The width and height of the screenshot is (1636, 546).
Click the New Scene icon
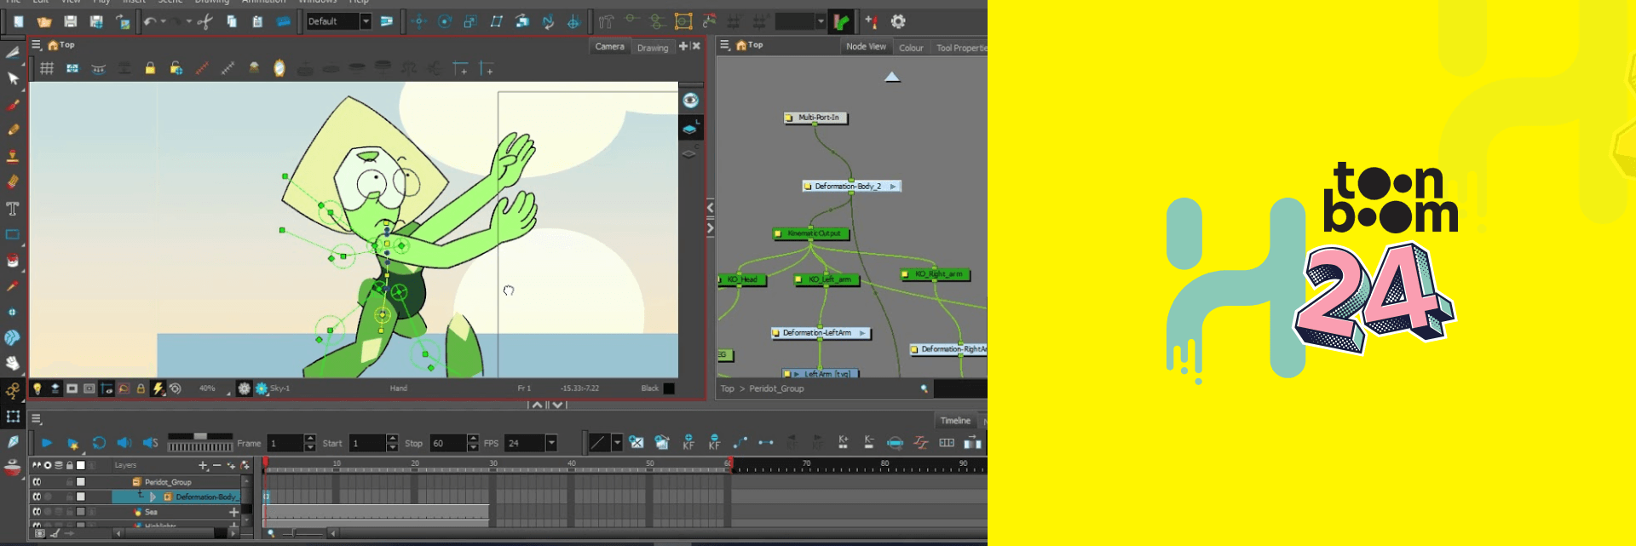[18, 21]
